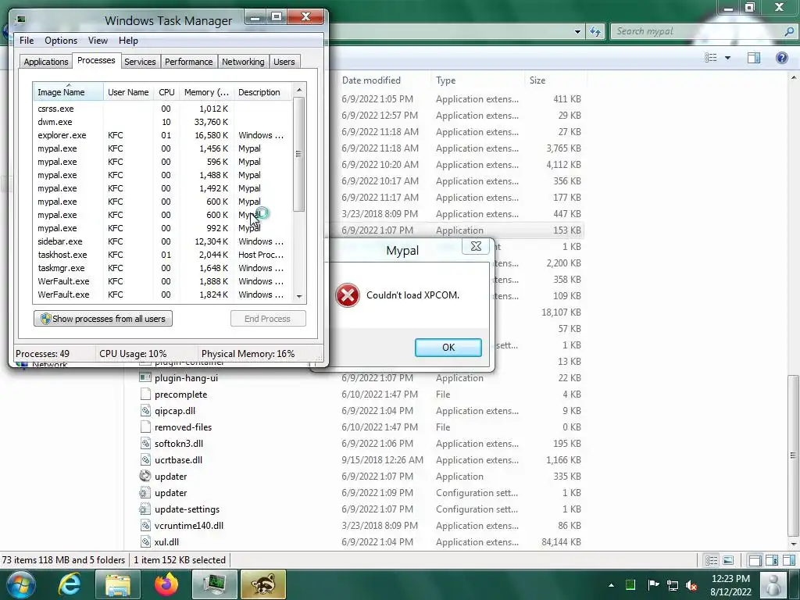Screen dimensions: 800x600
Task: Select the update-settings configuration file icon
Action: (145, 509)
